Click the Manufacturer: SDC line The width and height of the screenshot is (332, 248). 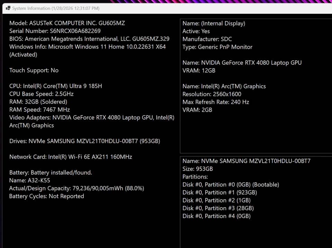pyautogui.click(x=207, y=39)
